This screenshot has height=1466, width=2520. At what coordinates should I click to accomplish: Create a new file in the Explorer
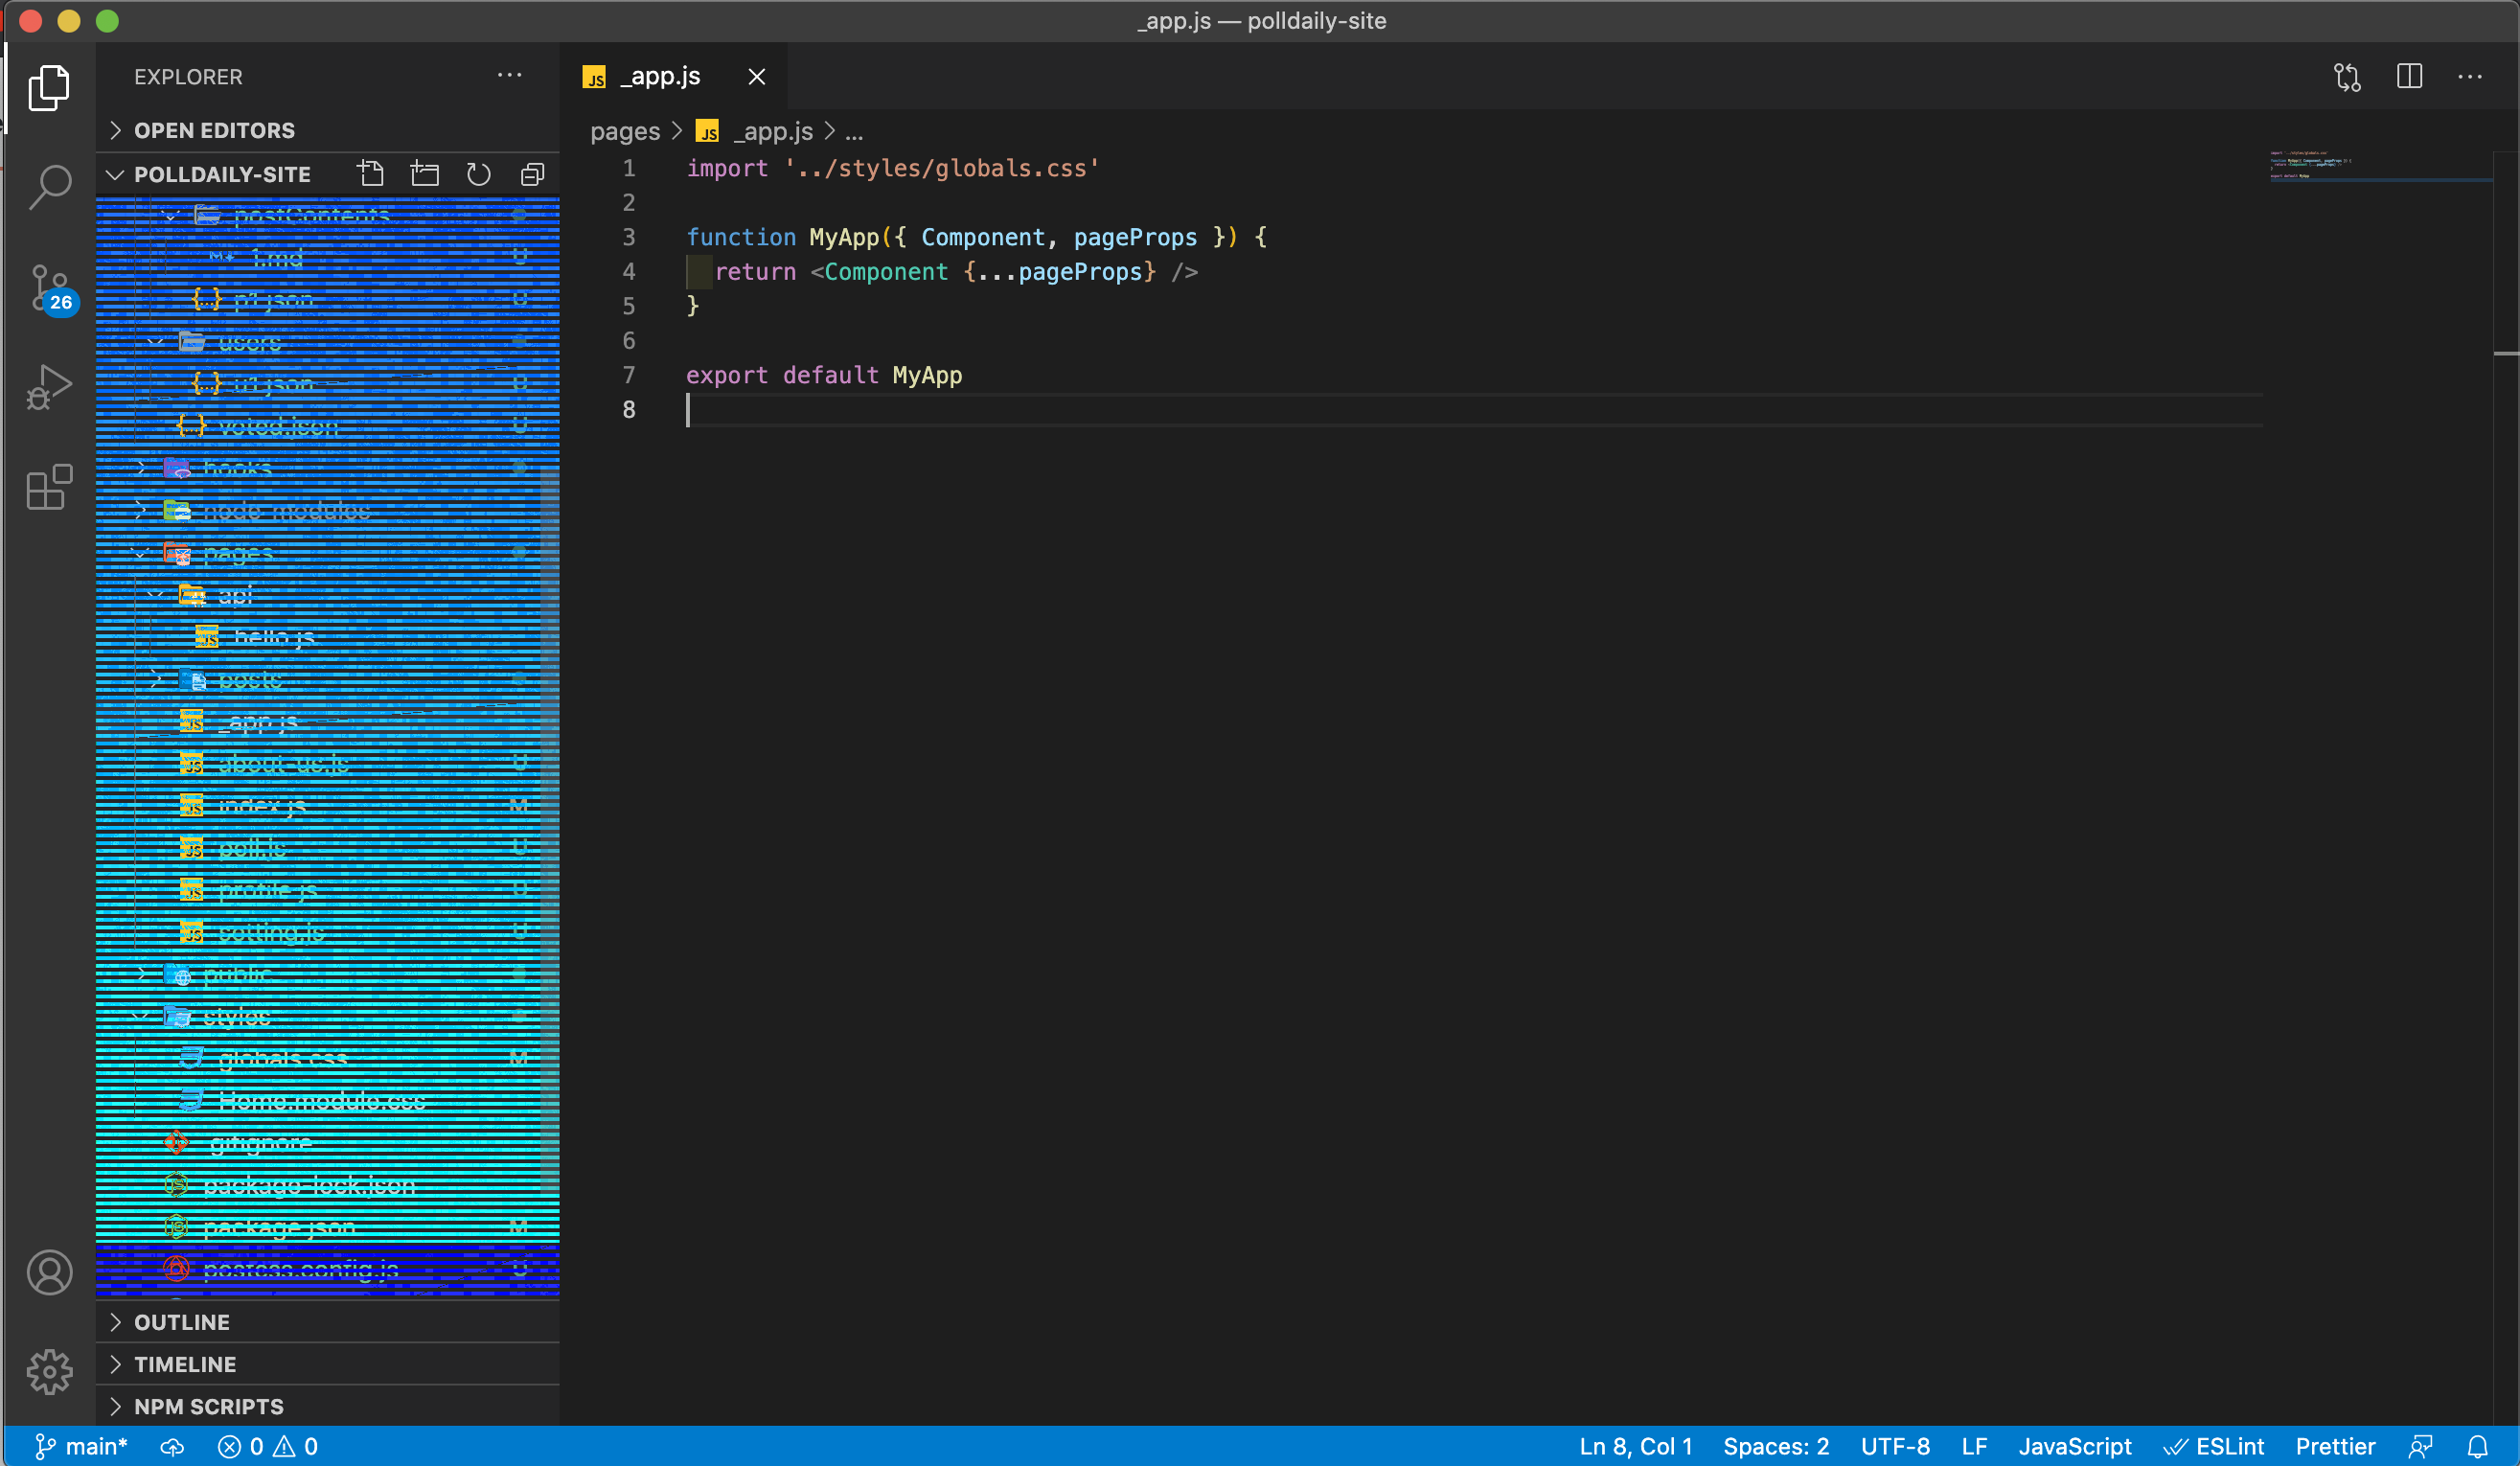coord(371,173)
